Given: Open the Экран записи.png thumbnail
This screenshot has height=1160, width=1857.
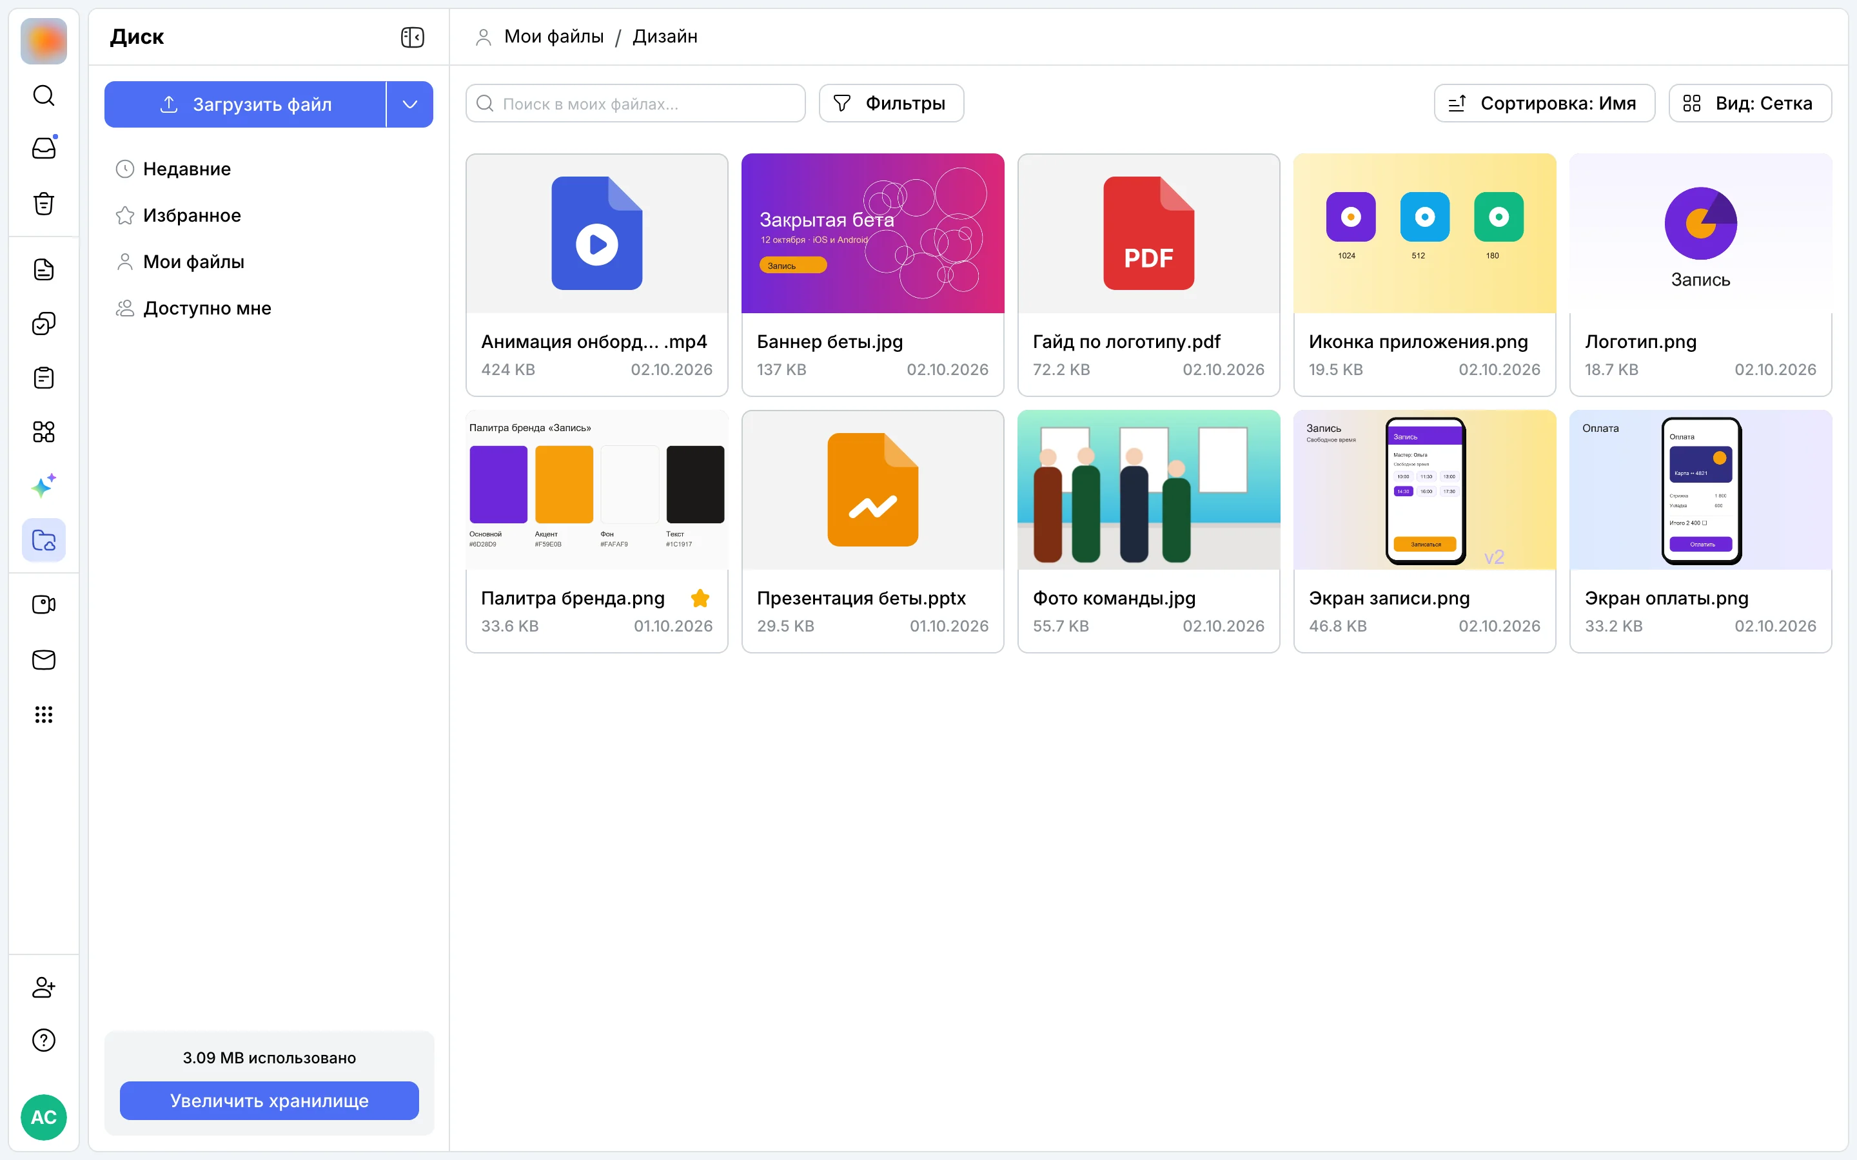Looking at the screenshot, I should coord(1424,490).
